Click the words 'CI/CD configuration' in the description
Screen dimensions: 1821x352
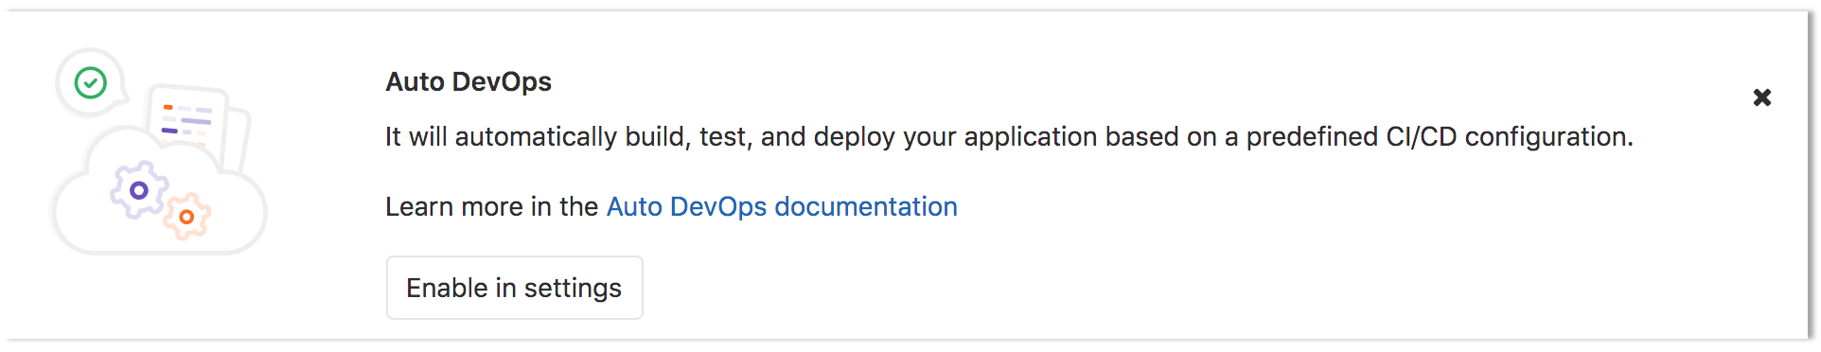pyautogui.click(x=1510, y=137)
